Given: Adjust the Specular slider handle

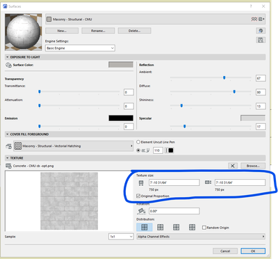Looking at the screenshot, I should pos(184,126).
